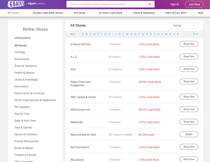
Task: Select the Books & Media category
Action: (x=23, y=148)
